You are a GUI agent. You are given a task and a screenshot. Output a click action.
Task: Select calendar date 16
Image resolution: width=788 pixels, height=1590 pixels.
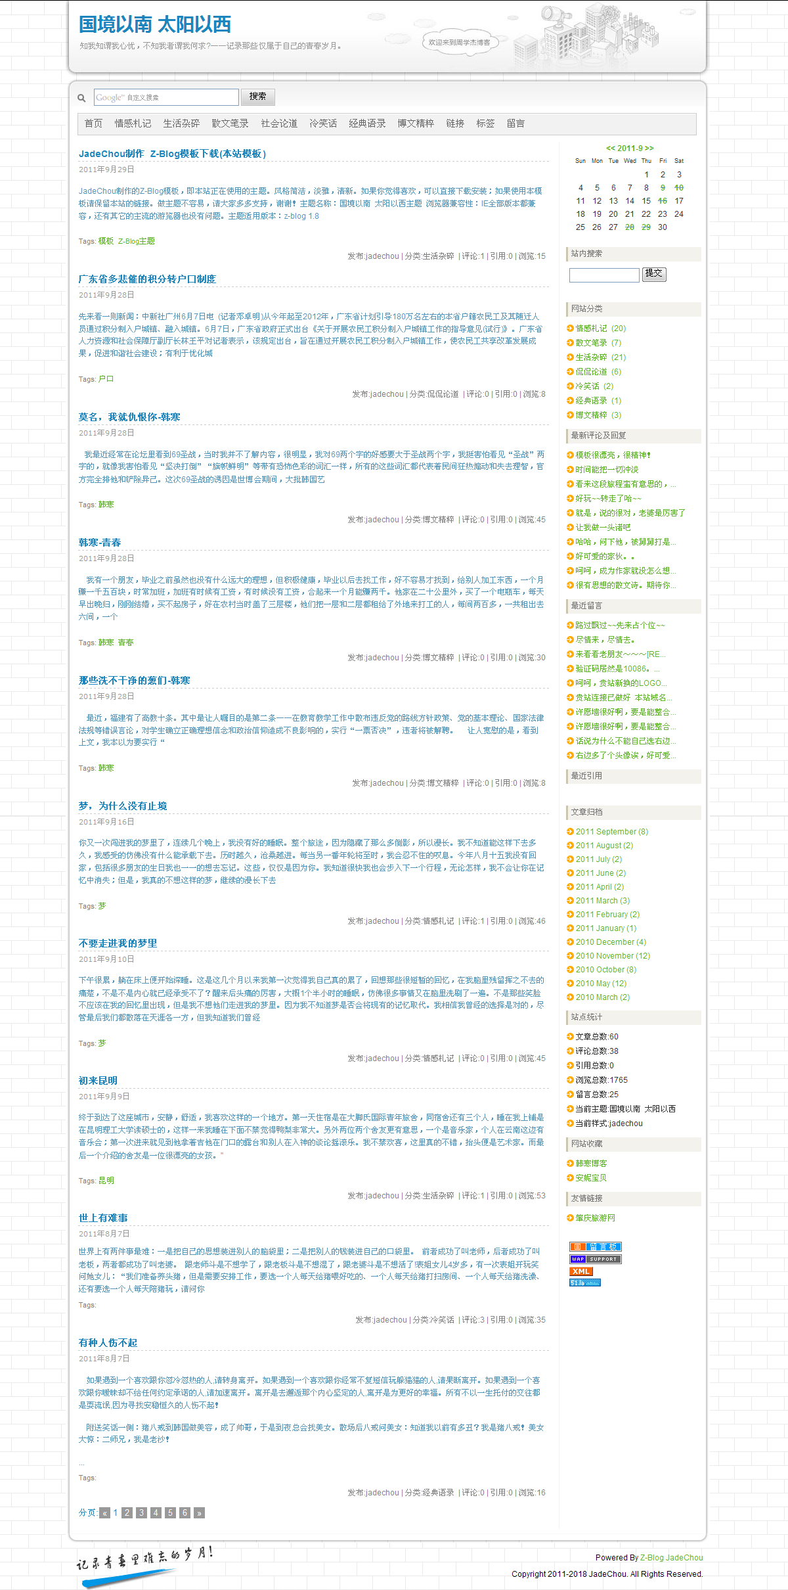pos(663,201)
